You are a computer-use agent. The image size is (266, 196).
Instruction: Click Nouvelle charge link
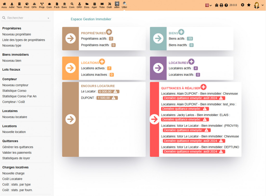14,173
